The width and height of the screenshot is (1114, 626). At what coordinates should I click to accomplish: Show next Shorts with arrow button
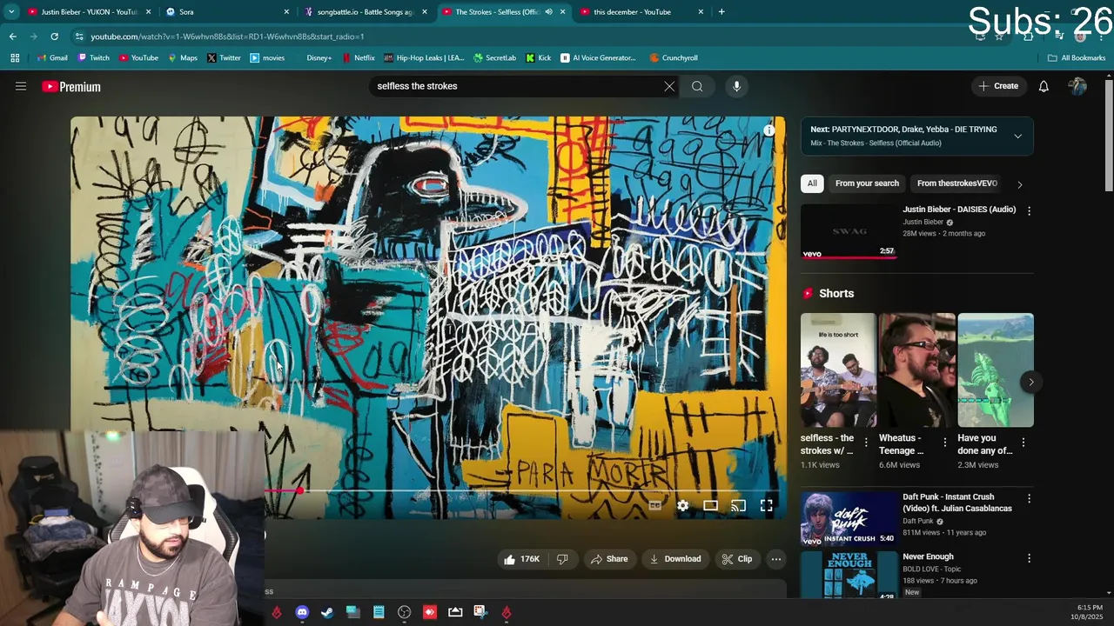[x=1031, y=382]
